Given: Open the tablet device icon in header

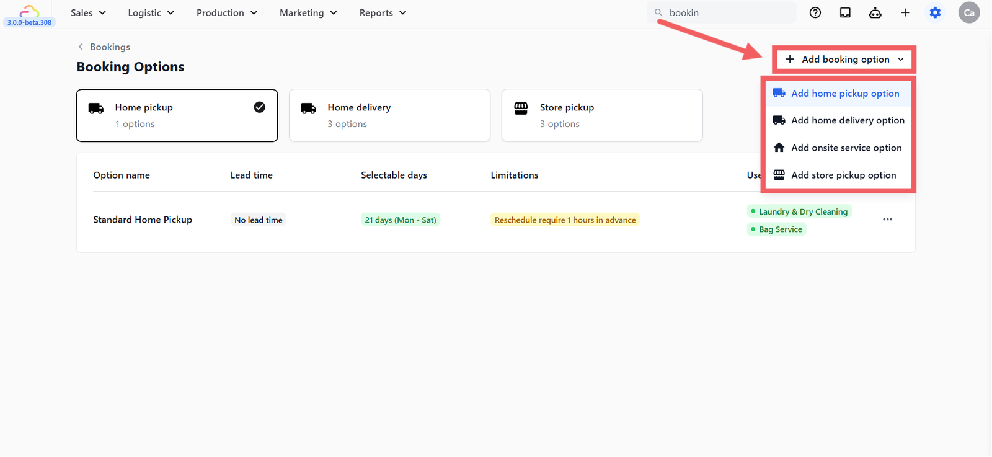Looking at the screenshot, I should click(845, 12).
